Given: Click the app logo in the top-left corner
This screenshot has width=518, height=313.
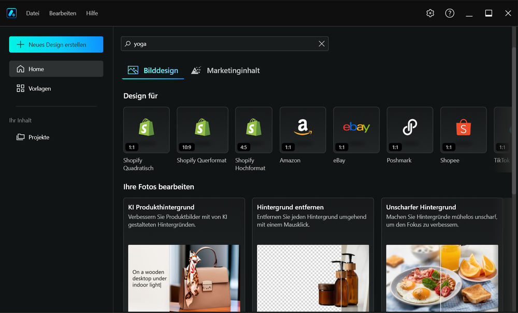Looking at the screenshot, I should 11,13.
